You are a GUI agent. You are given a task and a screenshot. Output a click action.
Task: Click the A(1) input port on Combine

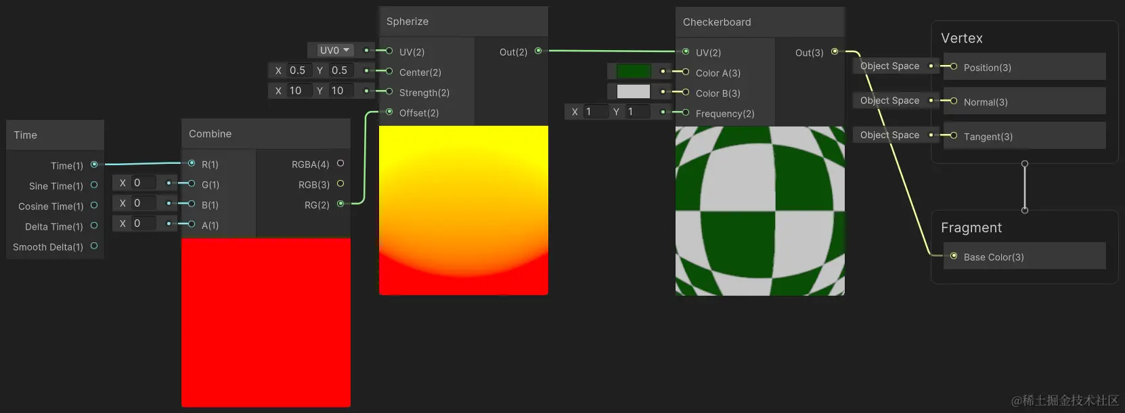click(x=192, y=224)
